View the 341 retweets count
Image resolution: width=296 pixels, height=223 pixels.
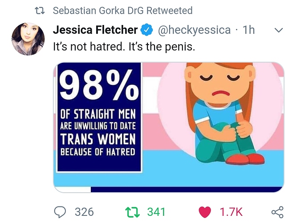[156, 212]
